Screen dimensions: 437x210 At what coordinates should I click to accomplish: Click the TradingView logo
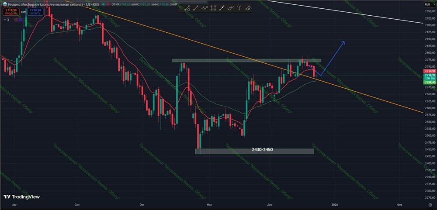coord(22,197)
